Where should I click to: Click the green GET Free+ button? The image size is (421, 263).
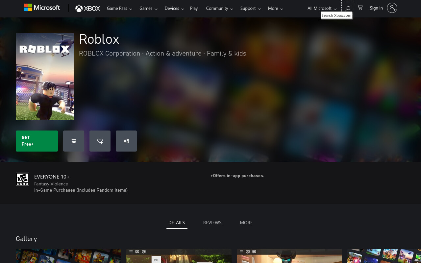(37, 141)
